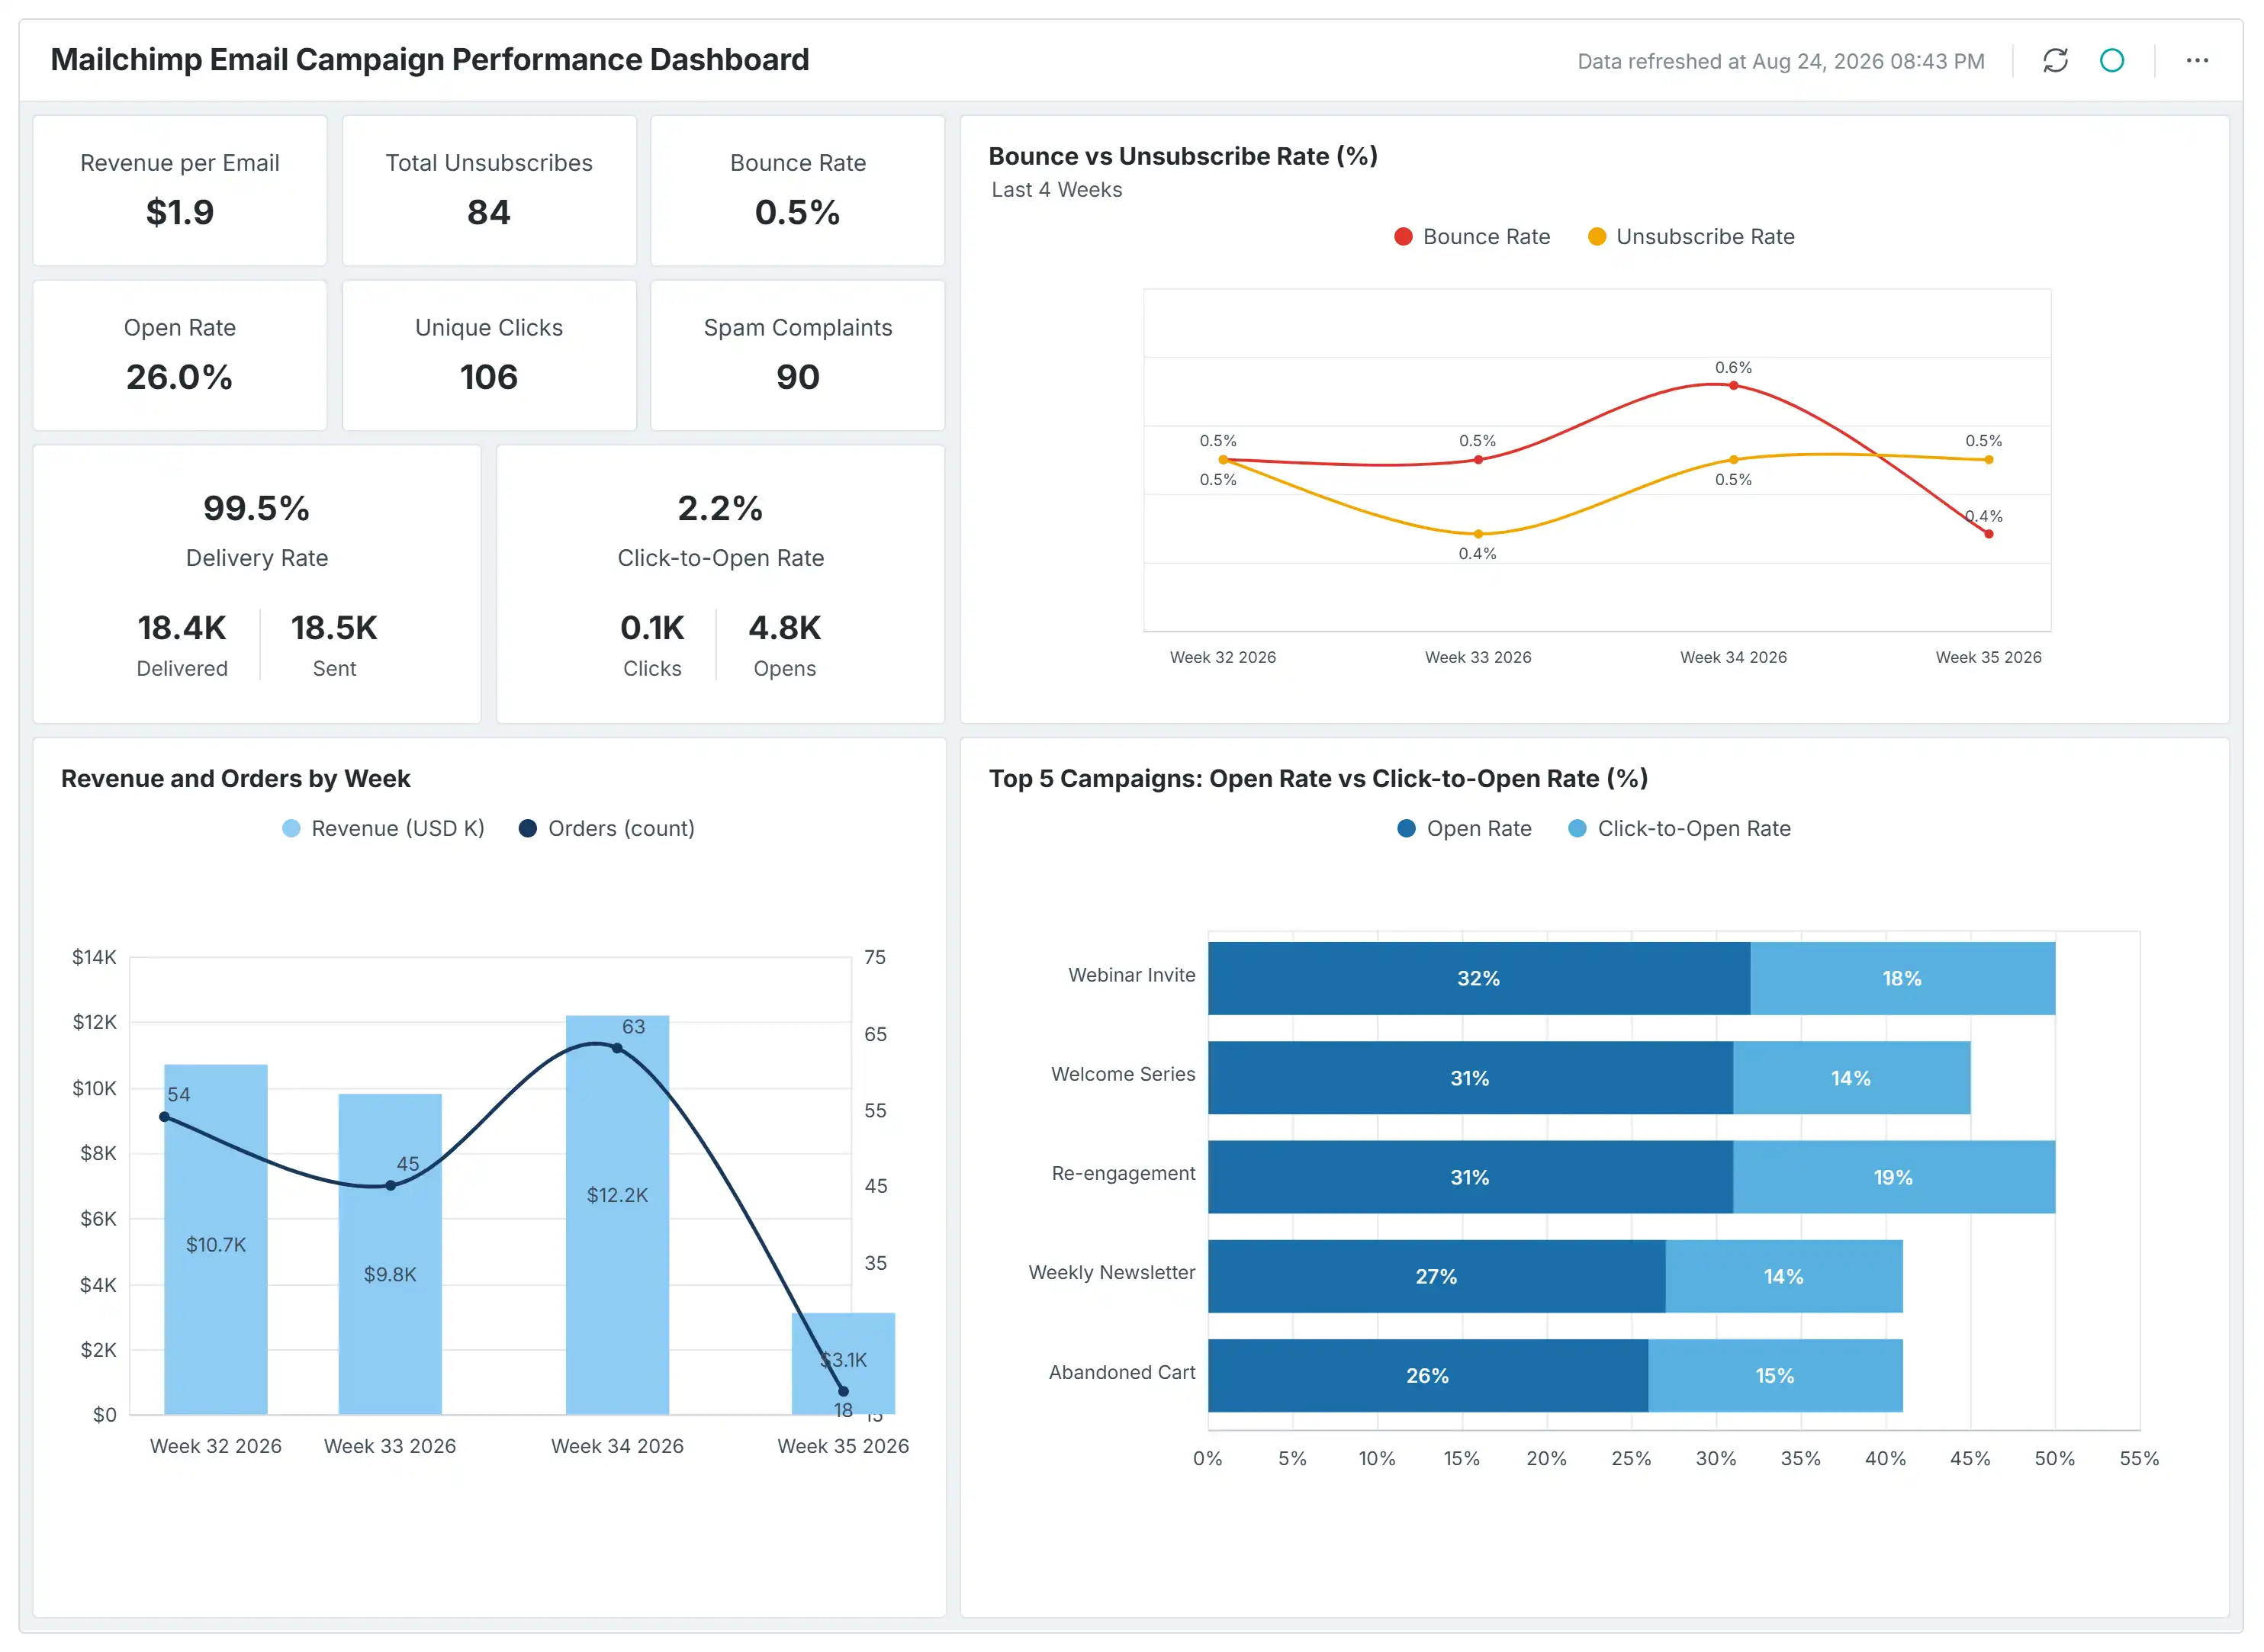Click the data refreshed timestamp text

tap(1781, 62)
